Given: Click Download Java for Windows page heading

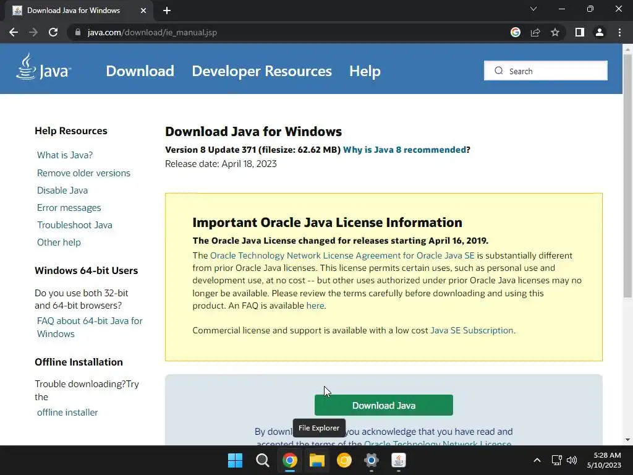Looking at the screenshot, I should pos(253,132).
